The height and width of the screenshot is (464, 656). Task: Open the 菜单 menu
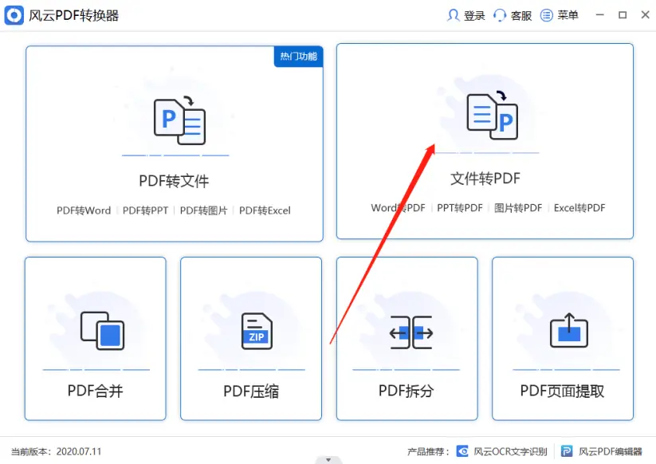coord(568,15)
